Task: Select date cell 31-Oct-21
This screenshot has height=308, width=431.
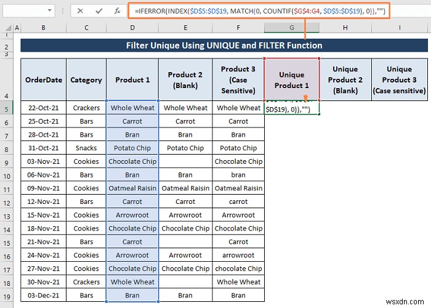Action: (x=44, y=148)
